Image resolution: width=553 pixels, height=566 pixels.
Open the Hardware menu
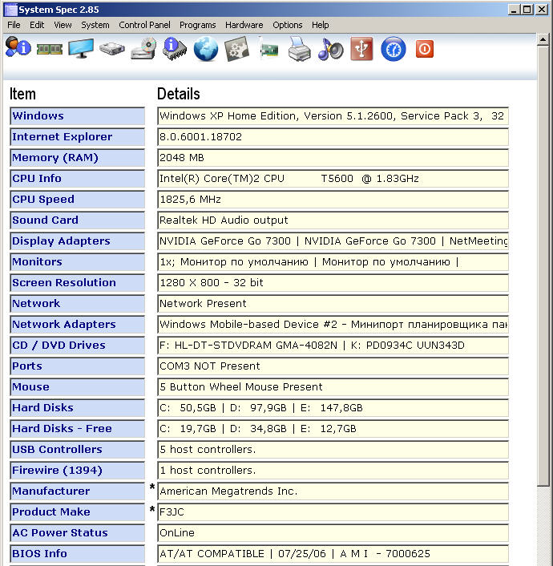tap(244, 25)
